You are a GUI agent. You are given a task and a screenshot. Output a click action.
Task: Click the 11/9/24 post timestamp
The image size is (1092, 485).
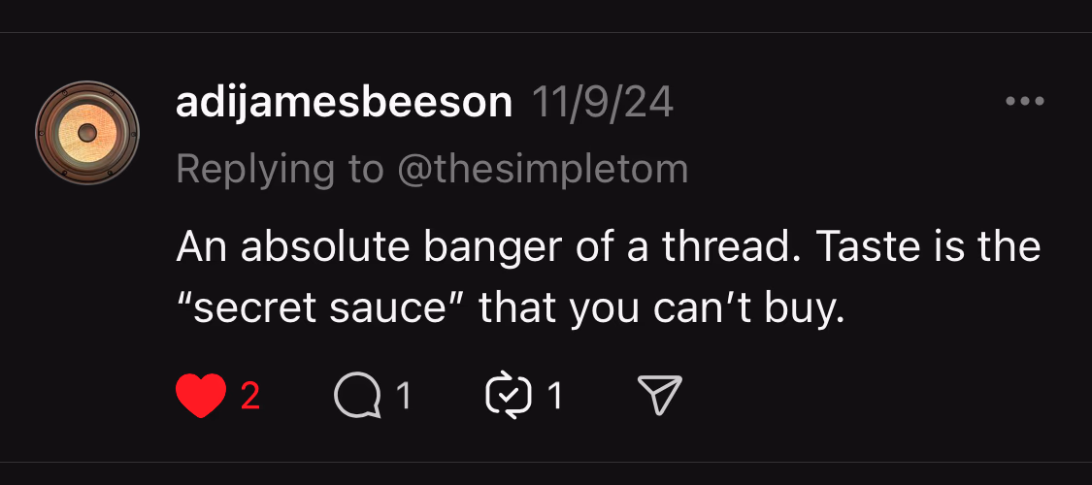point(602,103)
